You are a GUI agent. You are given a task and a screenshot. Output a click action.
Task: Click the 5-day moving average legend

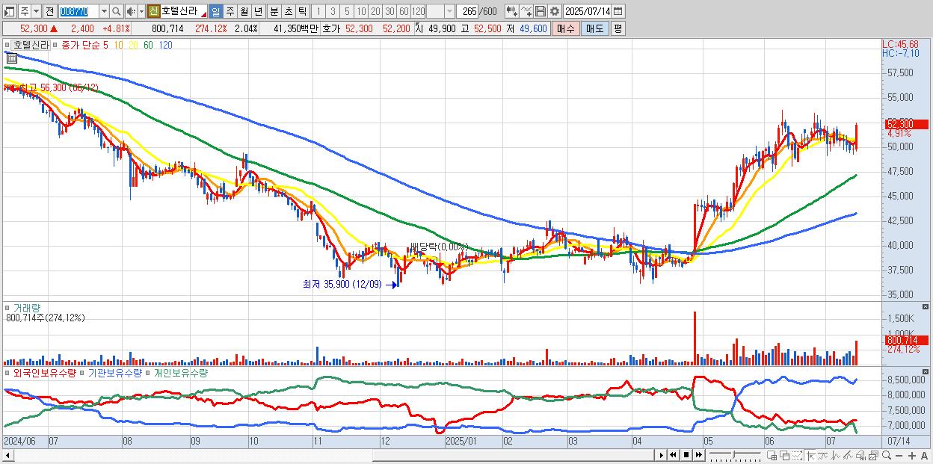point(105,45)
